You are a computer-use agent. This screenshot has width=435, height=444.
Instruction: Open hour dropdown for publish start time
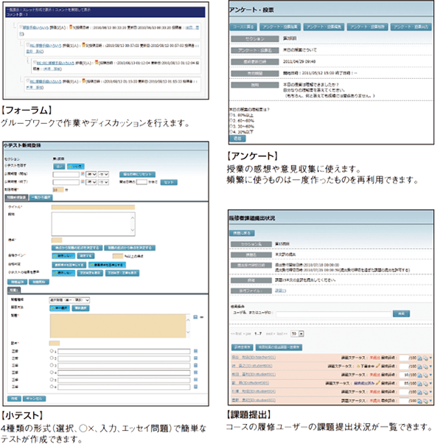tap(91, 174)
